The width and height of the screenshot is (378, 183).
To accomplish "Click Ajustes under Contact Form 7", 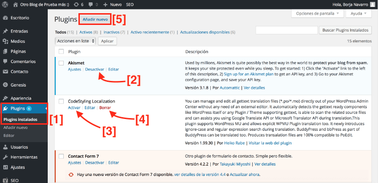I will [75, 162].
